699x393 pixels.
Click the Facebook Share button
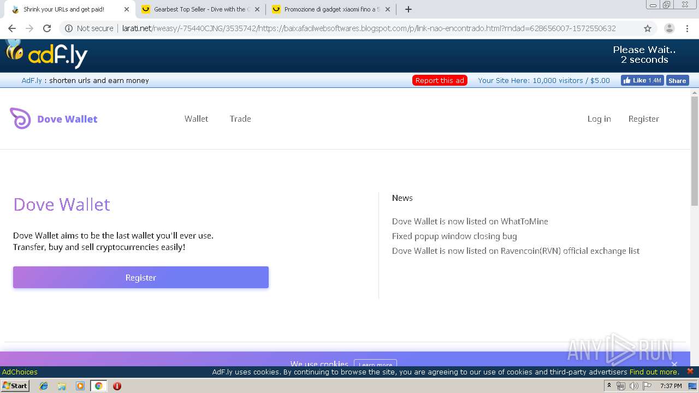[x=677, y=80]
